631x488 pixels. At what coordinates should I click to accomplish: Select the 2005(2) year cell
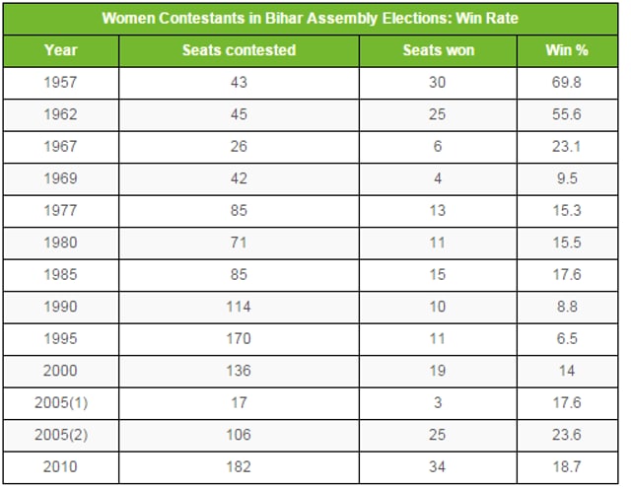(61, 435)
